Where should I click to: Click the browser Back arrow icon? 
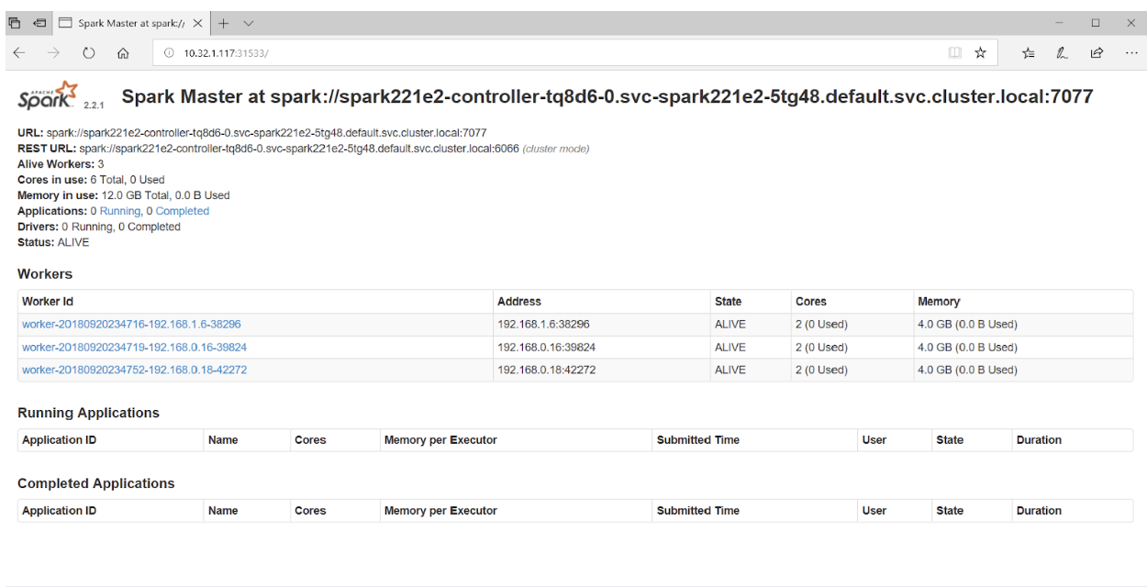(x=19, y=53)
